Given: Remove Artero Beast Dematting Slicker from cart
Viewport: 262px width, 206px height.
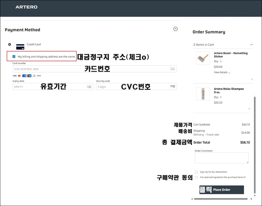Looking at the screenshot, I should tap(252, 79).
